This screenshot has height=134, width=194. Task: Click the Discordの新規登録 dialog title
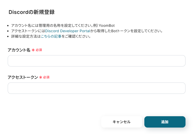pos(31,12)
